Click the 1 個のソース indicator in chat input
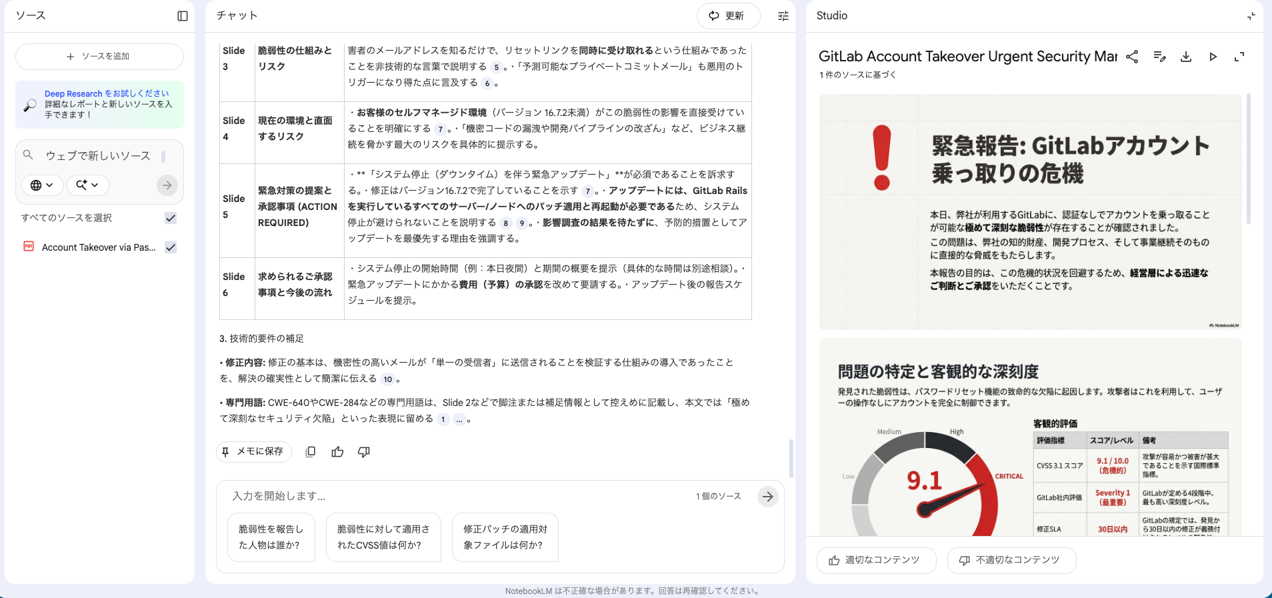Image resolution: width=1272 pixels, height=598 pixels. click(x=719, y=496)
